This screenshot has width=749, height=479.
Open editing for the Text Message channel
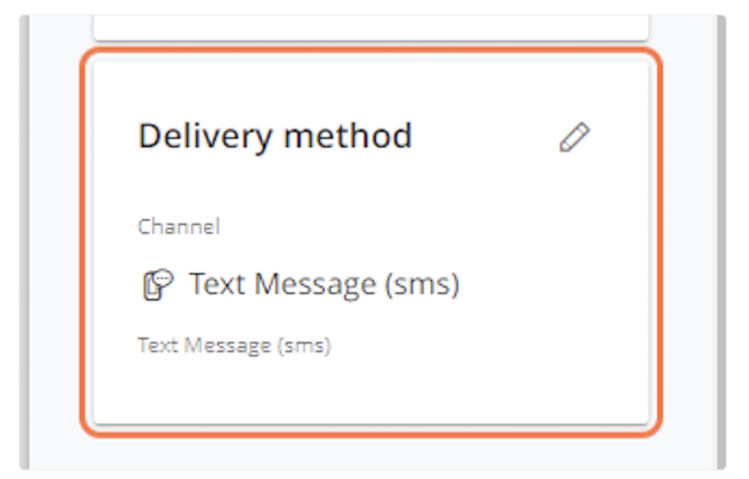[x=574, y=137]
